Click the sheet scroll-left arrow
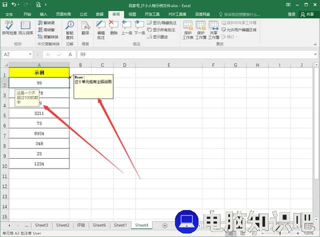This screenshot has width=320, height=237. coord(9,226)
